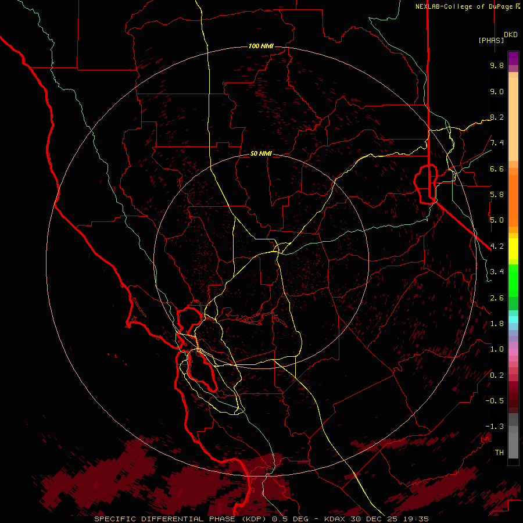Click the 1.8 scale value

click(497, 324)
